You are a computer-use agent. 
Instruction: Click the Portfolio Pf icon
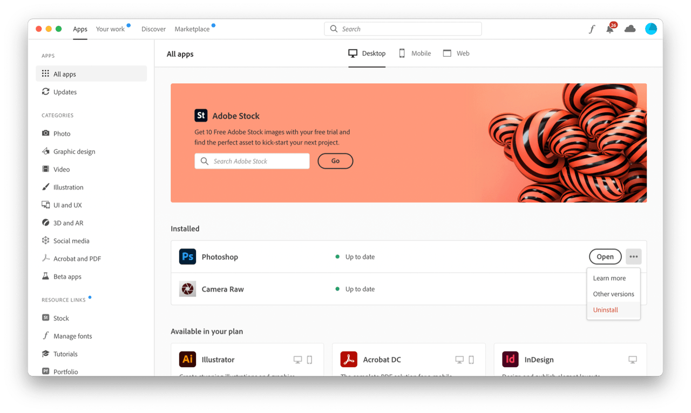[x=45, y=371]
